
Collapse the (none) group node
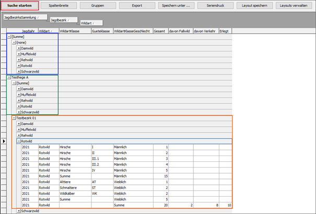tap(14, 43)
